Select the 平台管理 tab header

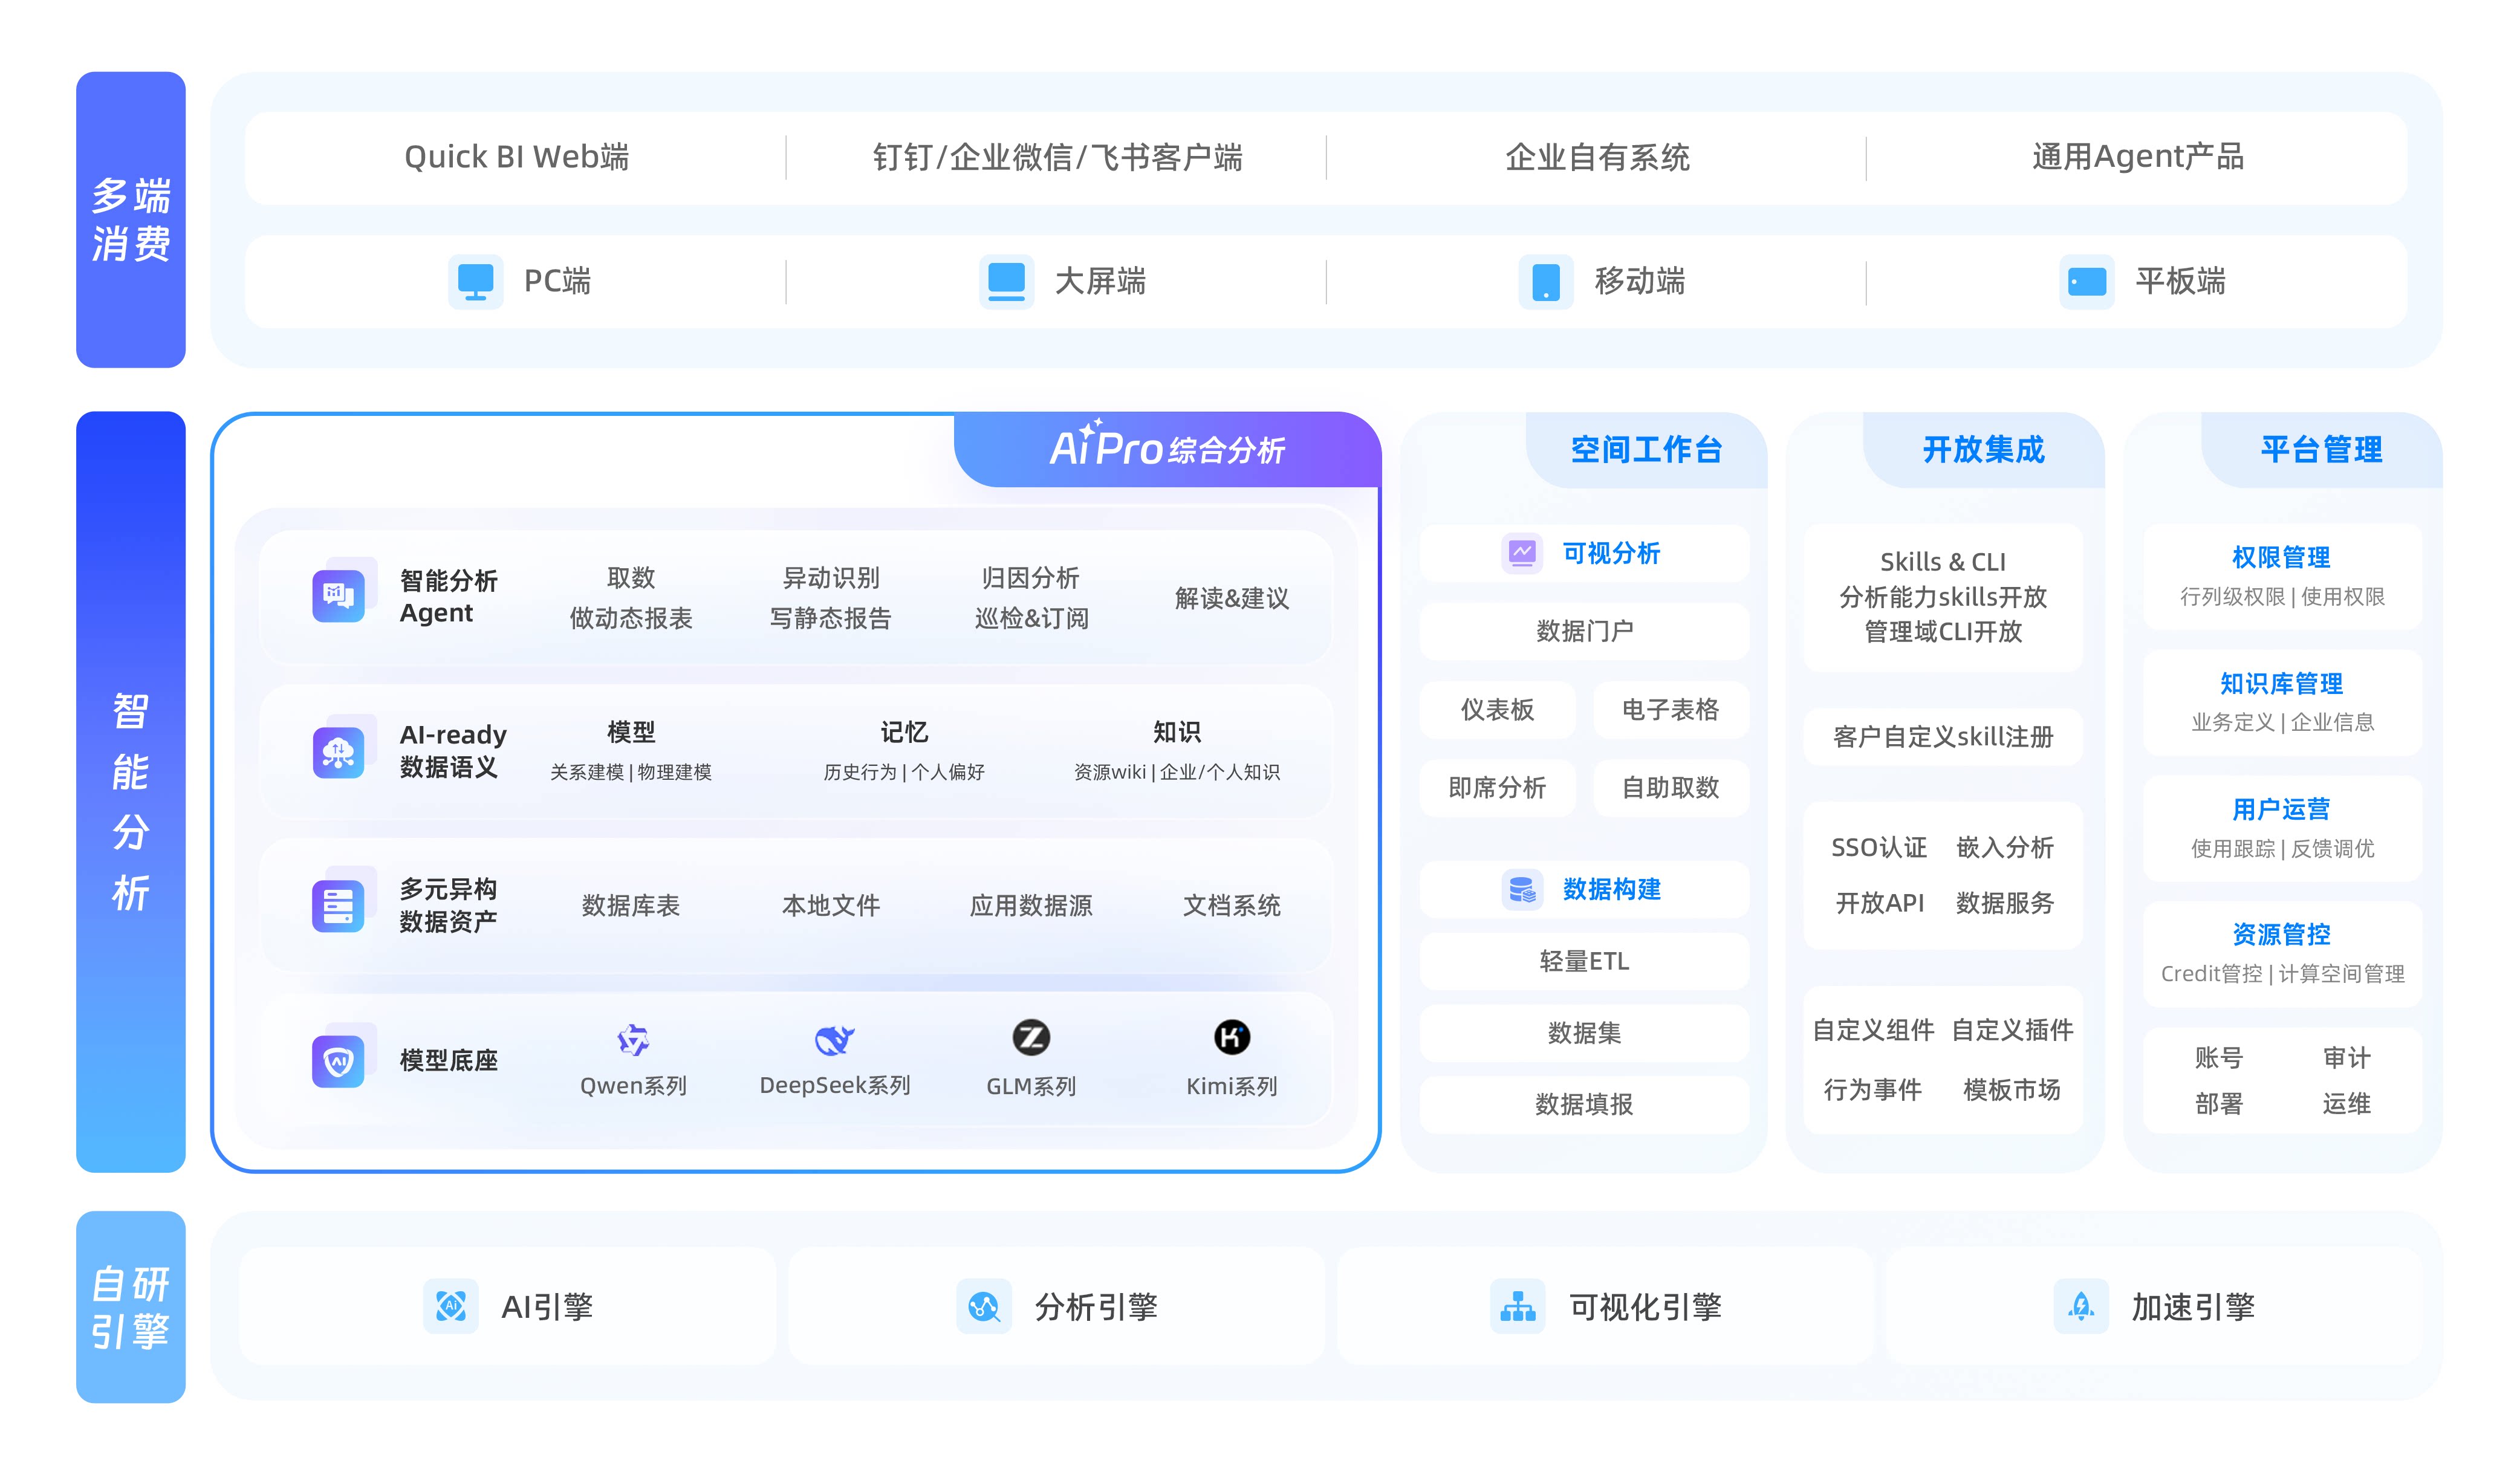pyautogui.click(x=2322, y=450)
